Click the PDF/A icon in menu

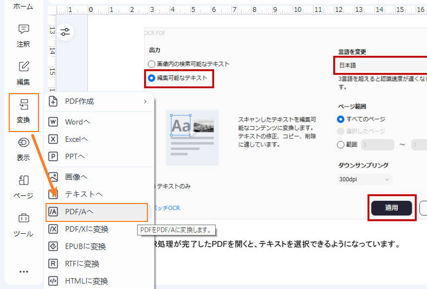[53, 212]
